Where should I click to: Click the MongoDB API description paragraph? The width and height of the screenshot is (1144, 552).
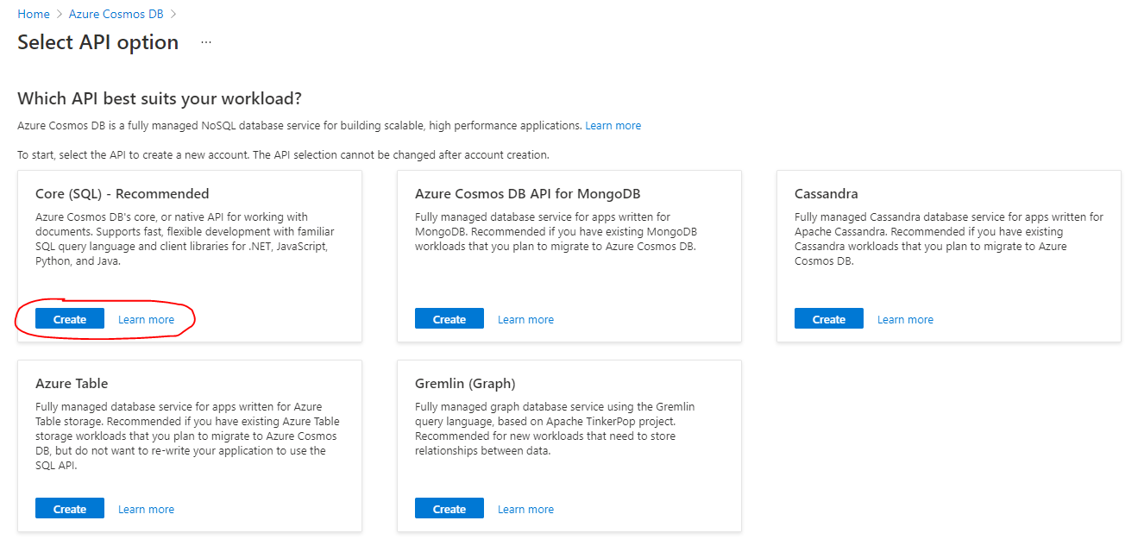[x=556, y=231]
